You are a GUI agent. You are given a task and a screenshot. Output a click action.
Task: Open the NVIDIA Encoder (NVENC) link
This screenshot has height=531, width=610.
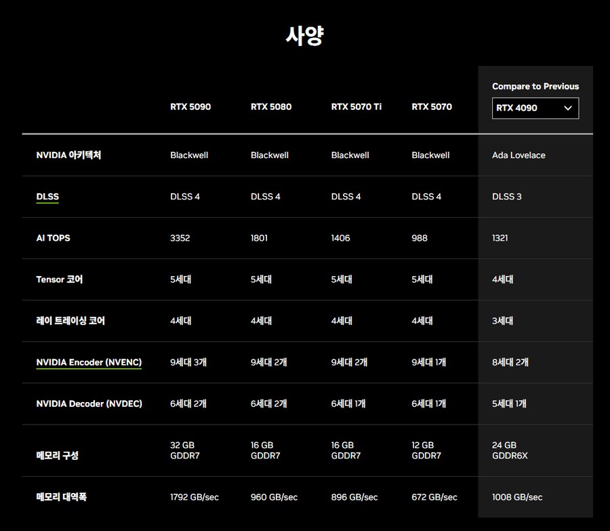[89, 362]
